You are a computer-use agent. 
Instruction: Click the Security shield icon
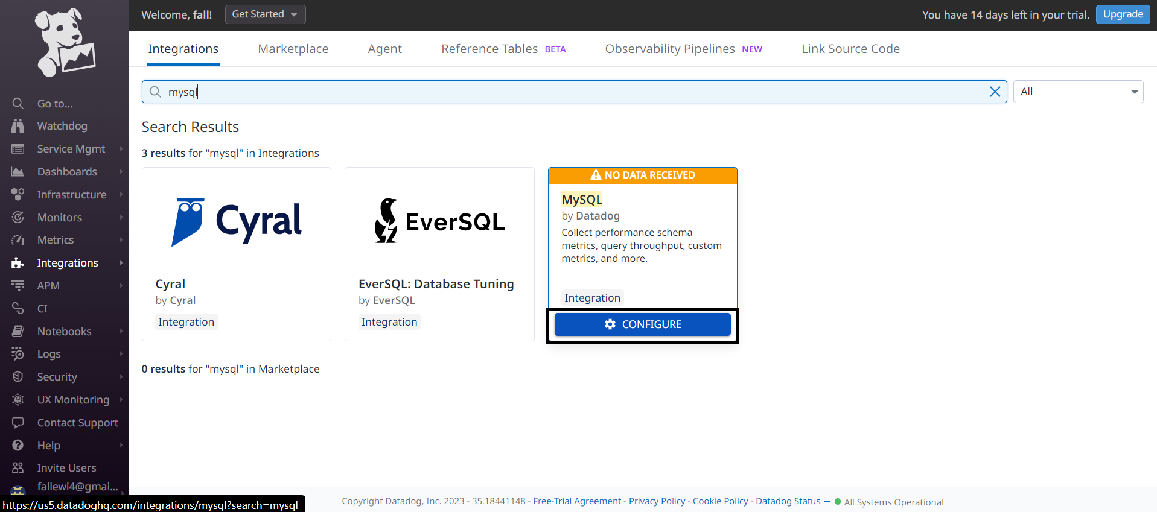tap(18, 377)
